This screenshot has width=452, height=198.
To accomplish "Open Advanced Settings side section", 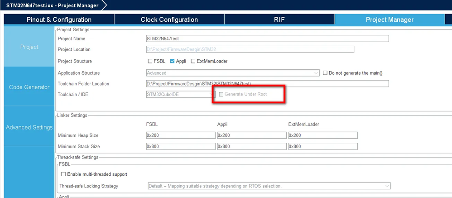I will coord(29,127).
